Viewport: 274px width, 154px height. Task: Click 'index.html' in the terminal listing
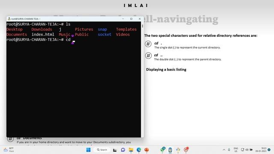pos(43,34)
